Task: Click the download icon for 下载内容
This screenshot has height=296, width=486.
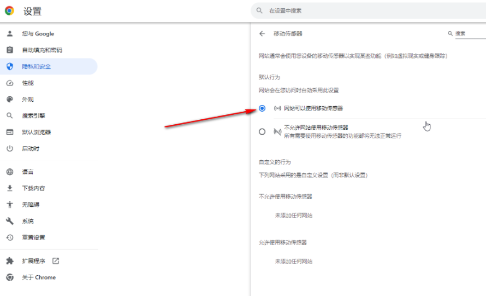Action: [x=10, y=188]
